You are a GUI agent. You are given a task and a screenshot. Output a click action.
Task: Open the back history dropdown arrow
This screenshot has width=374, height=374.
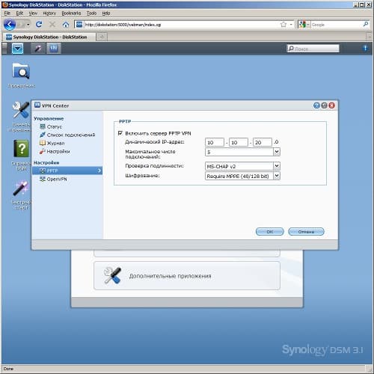[x=28, y=25]
